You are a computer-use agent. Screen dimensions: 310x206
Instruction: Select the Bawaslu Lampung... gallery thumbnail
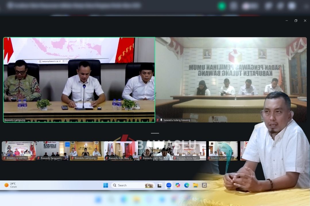coord(87,151)
